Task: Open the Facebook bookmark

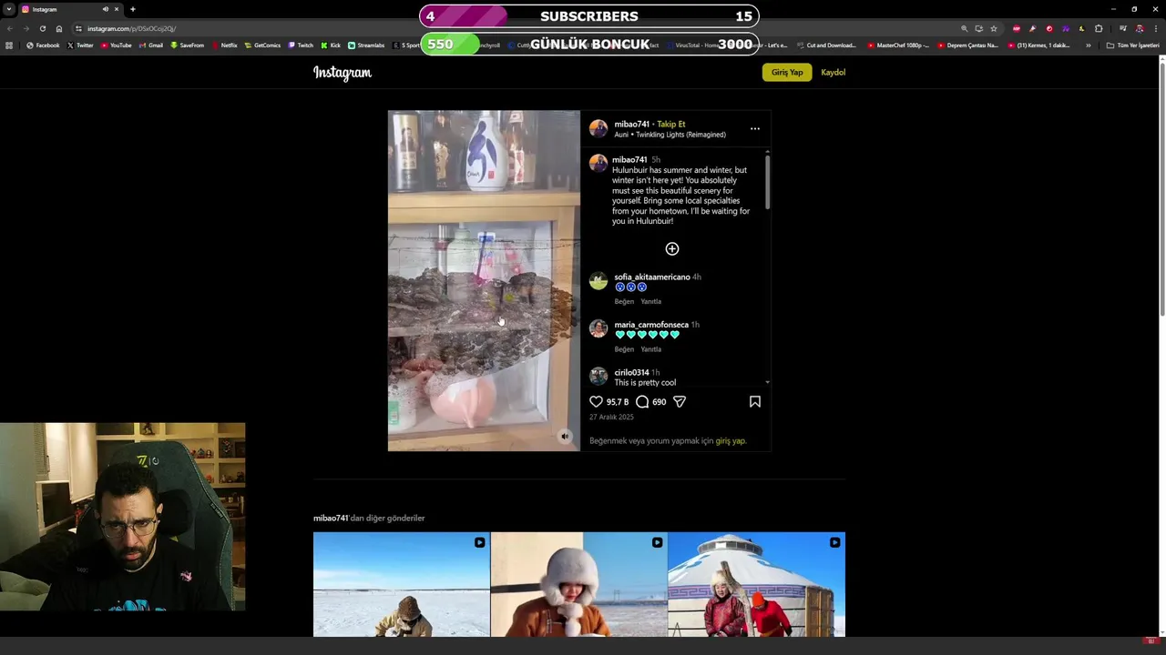Action: (x=43, y=45)
